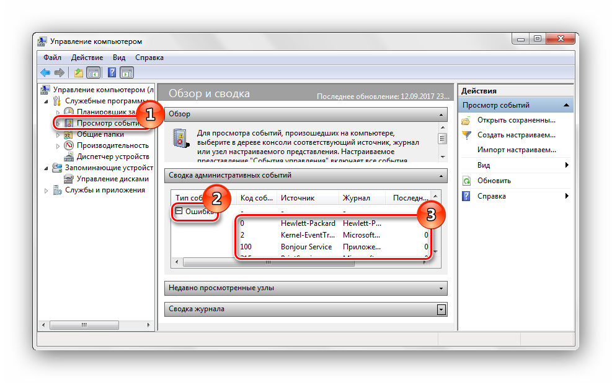Click the Производительность gauge icon
Viewport: 612px width, 383px height.
69,145
